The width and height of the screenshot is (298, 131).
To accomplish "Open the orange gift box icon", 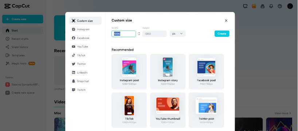I will pos(254,6).
